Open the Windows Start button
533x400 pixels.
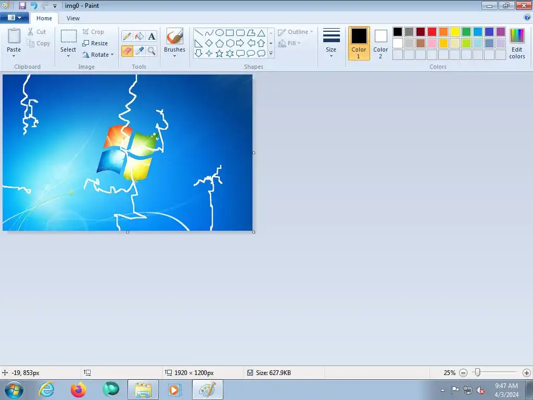pos(14,390)
